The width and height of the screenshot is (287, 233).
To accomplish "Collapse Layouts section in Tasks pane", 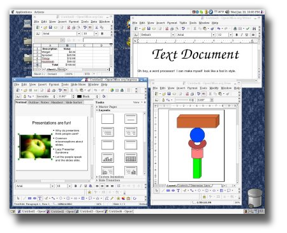I will click(103, 110).
